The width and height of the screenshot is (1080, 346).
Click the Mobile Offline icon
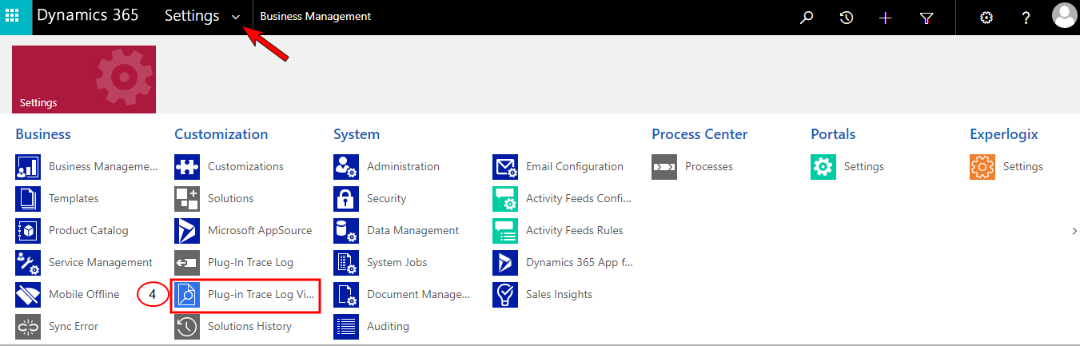pyautogui.click(x=28, y=295)
